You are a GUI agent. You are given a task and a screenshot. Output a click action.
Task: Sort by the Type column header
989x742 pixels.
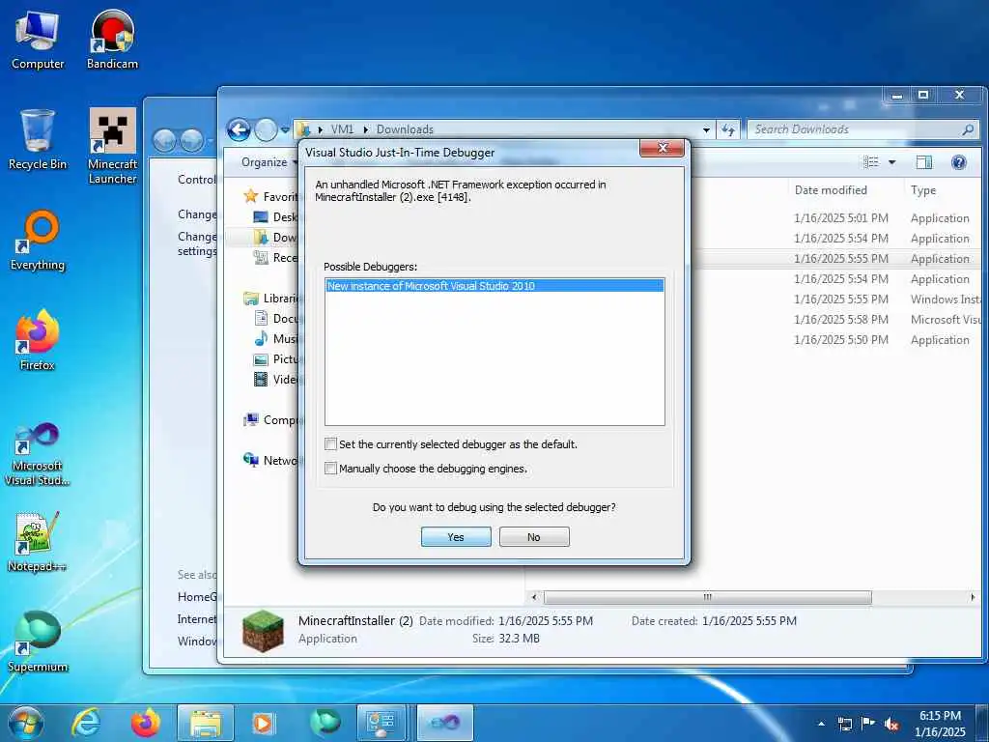(x=922, y=190)
